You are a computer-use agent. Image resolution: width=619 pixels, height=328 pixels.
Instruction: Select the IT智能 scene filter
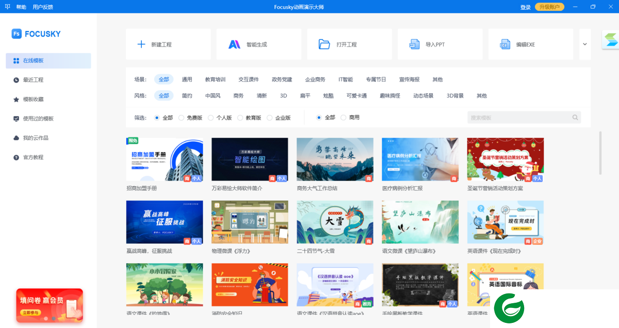coord(346,79)
